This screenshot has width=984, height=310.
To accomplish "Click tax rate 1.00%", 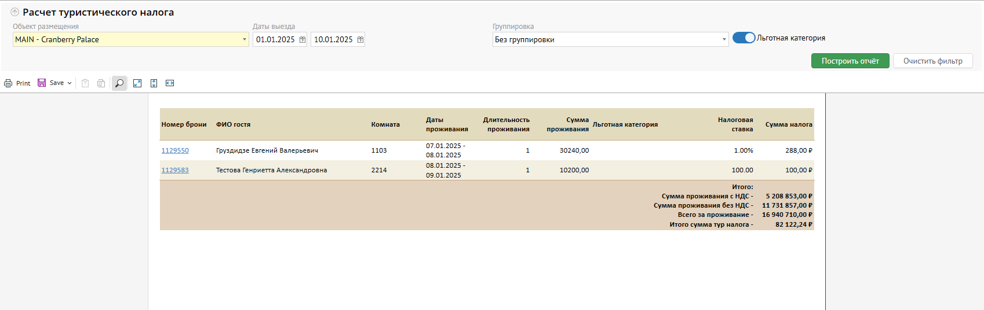I will coord(744,150).
